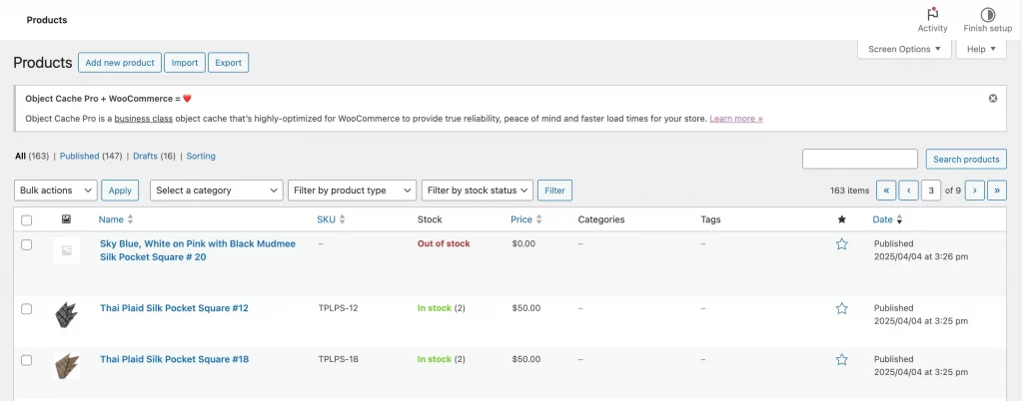Click the Finish setup circle icon
Image resolution: width=1023 pixels, height=401 pixels.
pyautogui.click(x=987, y=15)
